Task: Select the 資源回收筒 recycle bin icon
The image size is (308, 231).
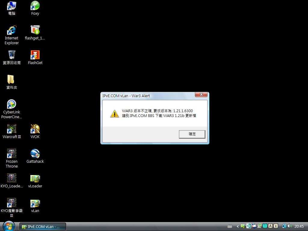Action: point(12,57)
